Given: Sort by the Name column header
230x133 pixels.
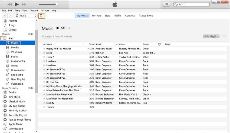Looking at the screenshot, I should 65,44.
